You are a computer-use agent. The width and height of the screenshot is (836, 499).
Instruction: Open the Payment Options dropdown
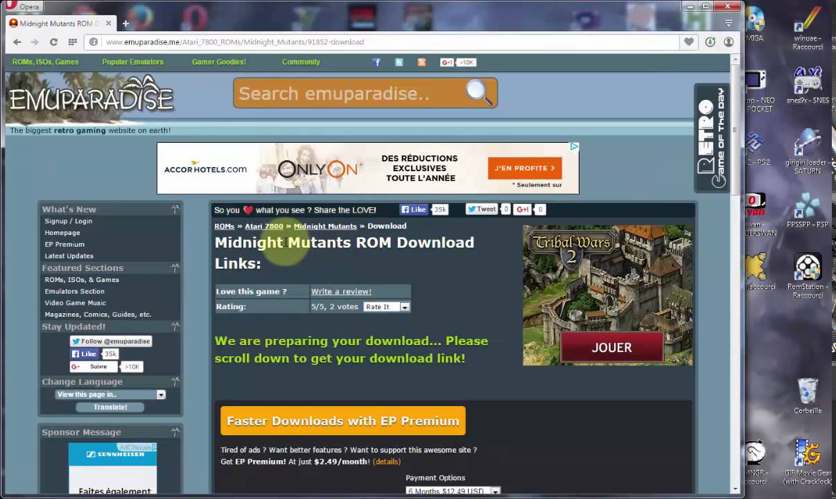453,491
